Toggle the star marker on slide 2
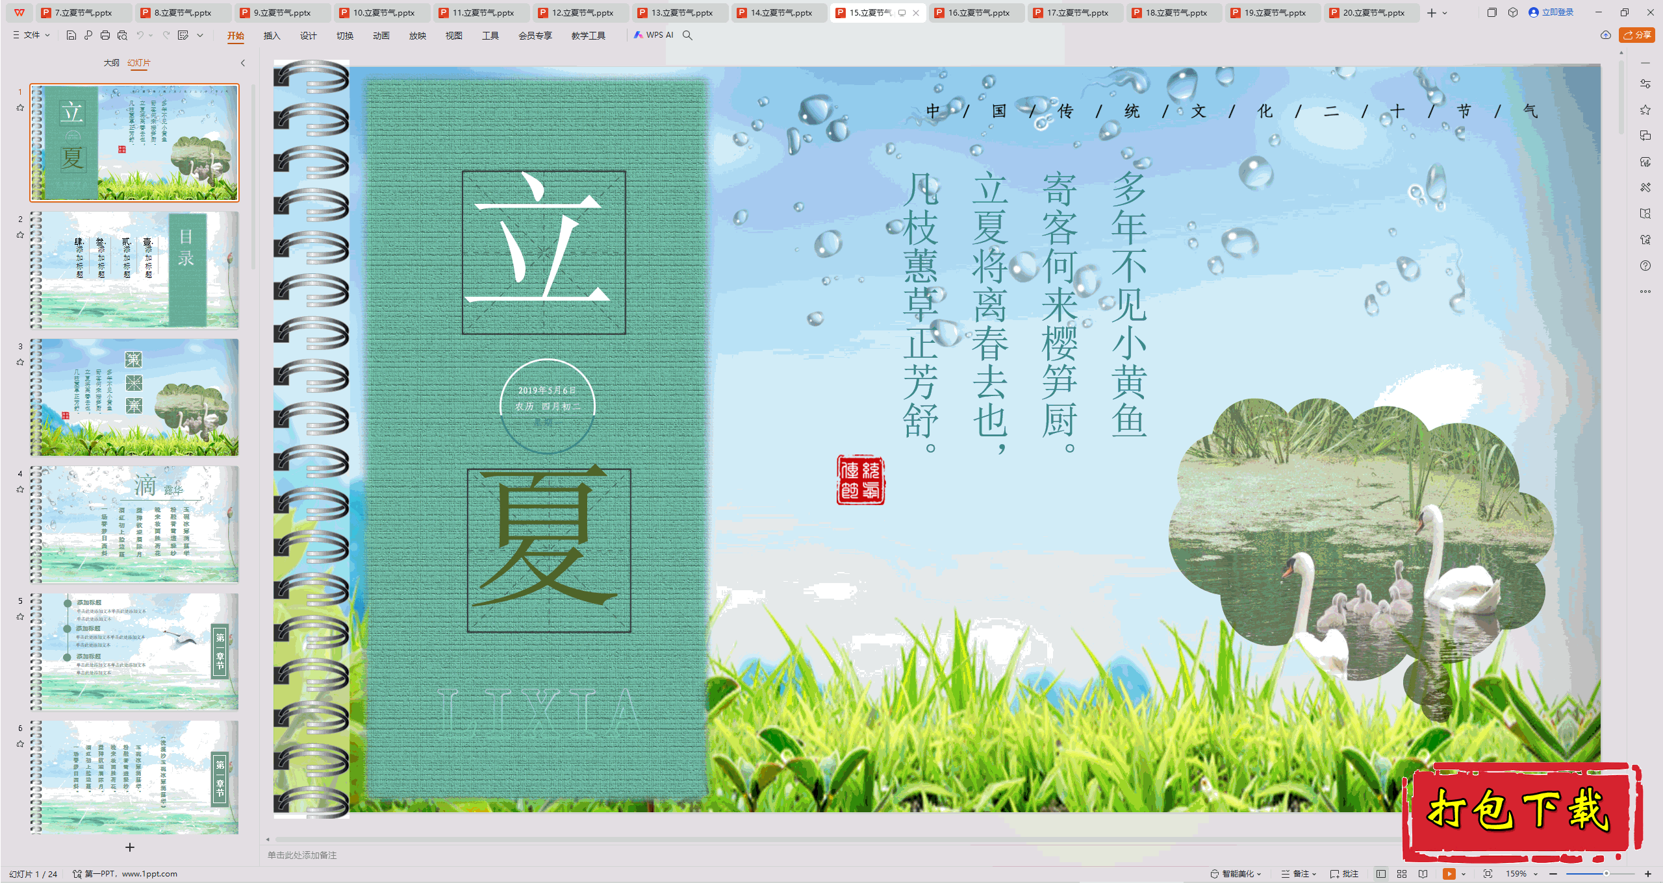 20,235
